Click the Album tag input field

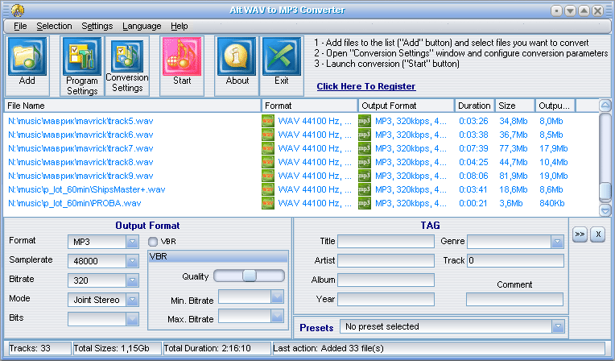pyautogui.click(x=386, y=280)
